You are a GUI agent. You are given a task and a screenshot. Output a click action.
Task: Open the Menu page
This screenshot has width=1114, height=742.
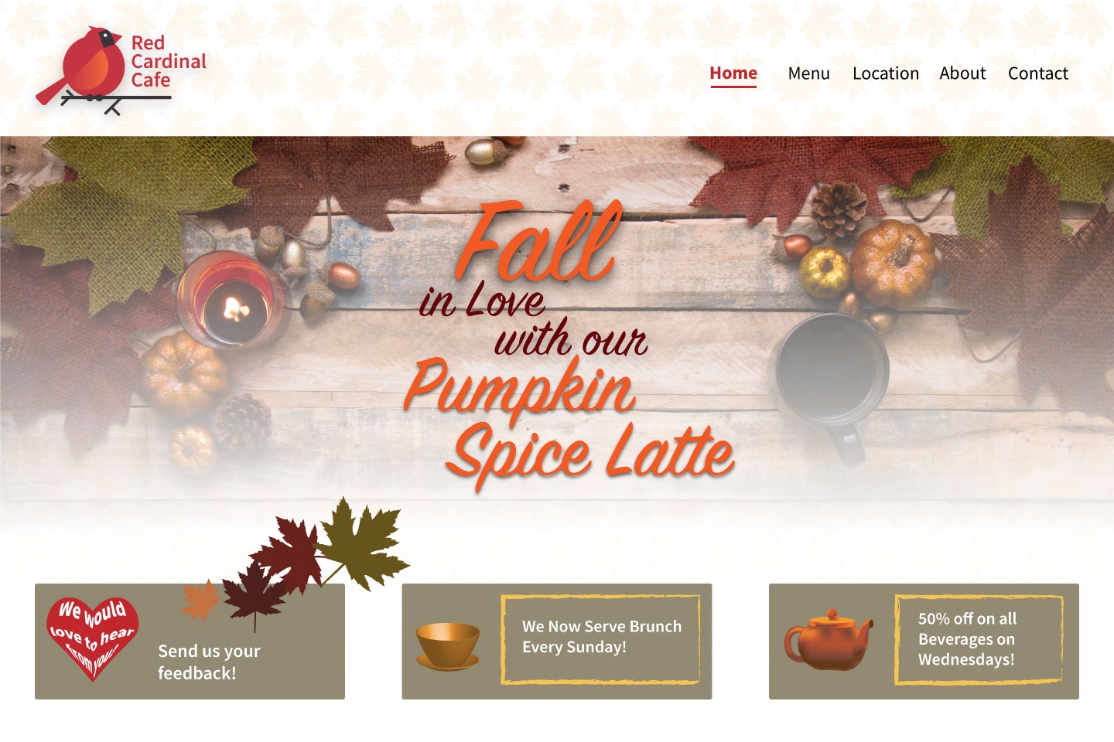click(808, 73)
